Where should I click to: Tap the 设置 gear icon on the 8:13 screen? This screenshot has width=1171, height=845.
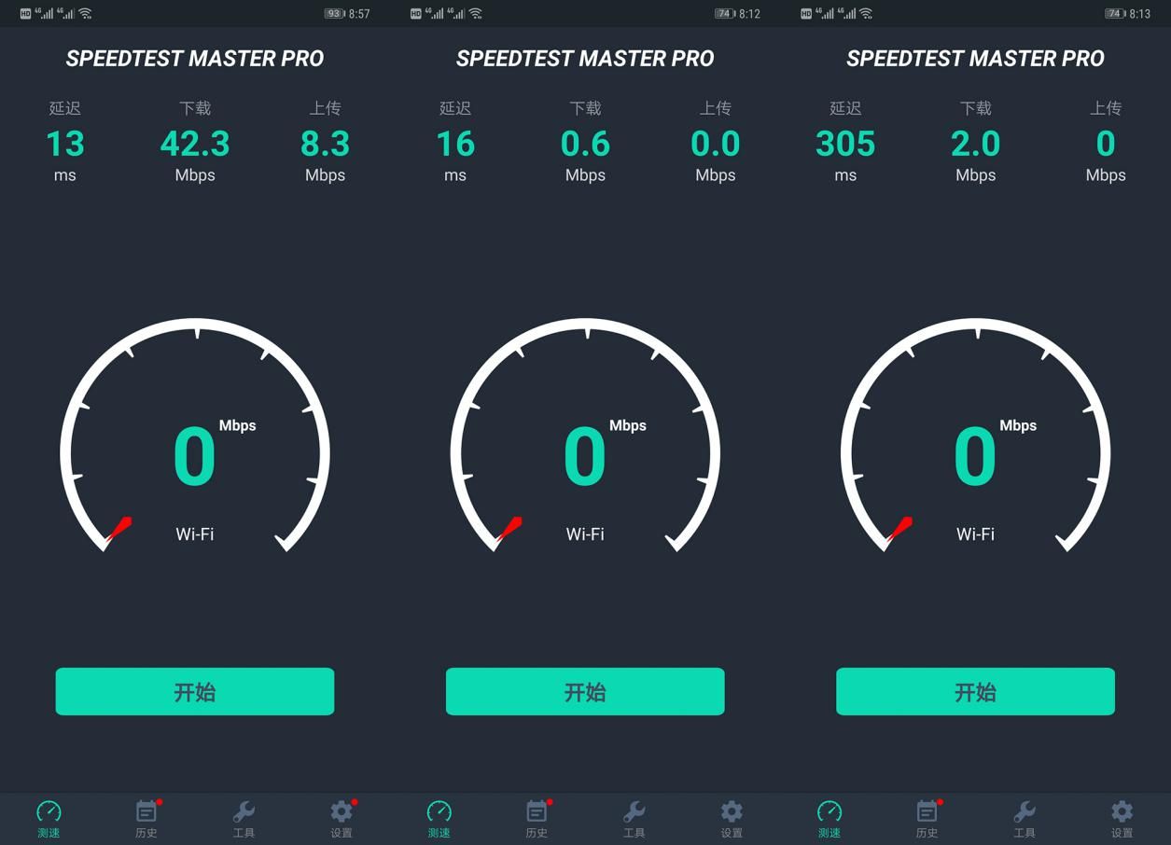point(1122,811)
